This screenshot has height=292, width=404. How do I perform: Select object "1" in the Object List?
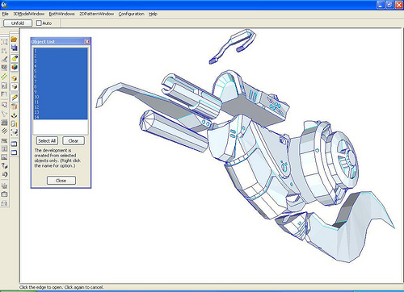tap(61, 51)
